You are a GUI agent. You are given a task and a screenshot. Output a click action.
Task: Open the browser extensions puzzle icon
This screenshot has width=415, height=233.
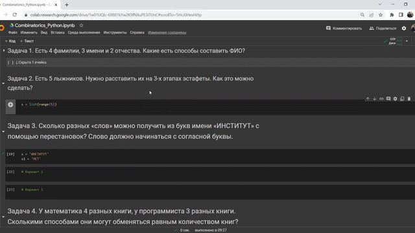click(x=392, y=15)
